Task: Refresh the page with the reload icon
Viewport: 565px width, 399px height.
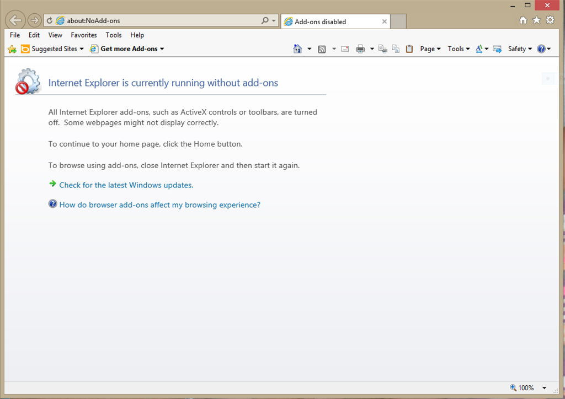Action: point(50,20)
